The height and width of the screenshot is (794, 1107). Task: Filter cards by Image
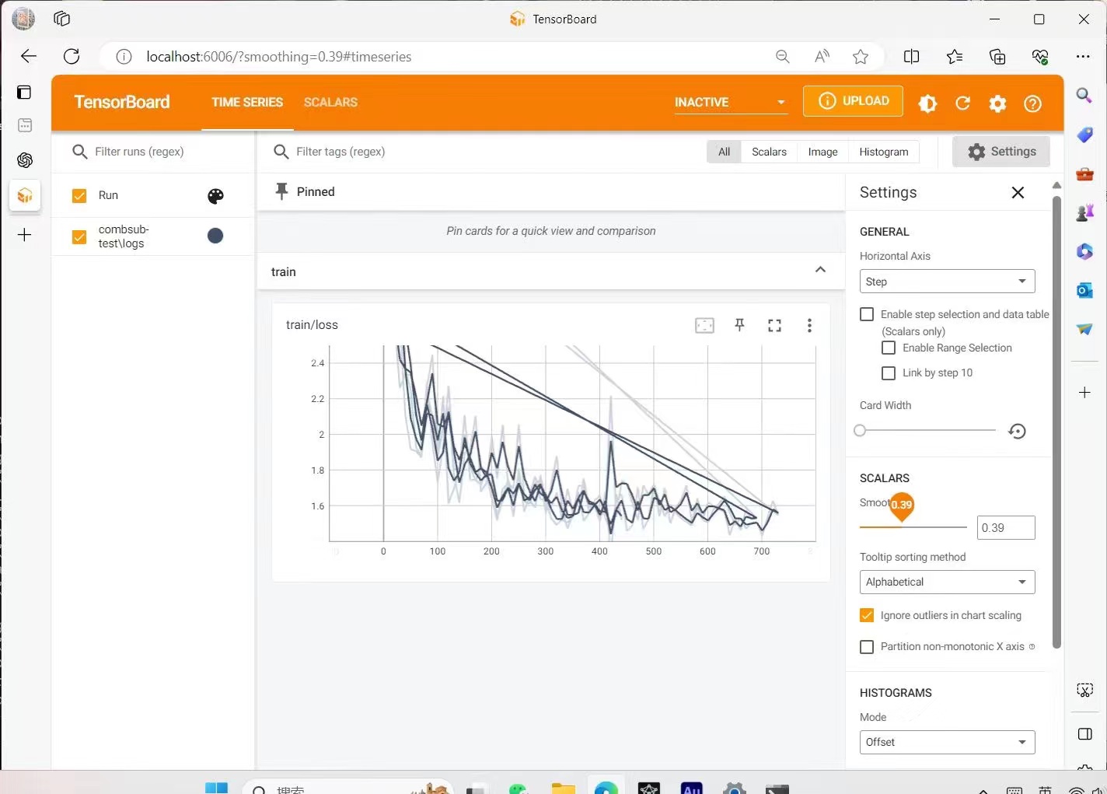tap(822, 152)
